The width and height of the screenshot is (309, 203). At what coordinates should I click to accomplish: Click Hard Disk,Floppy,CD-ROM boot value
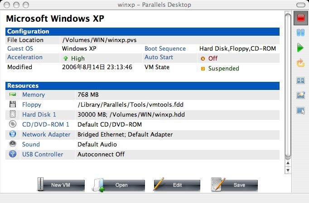(x=238, y=48)
